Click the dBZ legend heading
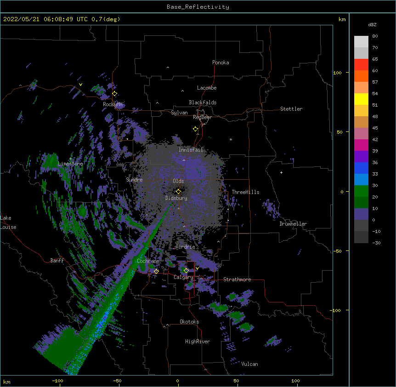The width and height of the screenshot is (396, 387). coord(372,25)
